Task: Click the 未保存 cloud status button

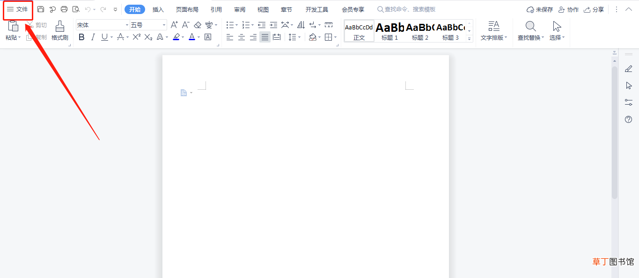Action: pyautogui.click(x=540, y=9)
